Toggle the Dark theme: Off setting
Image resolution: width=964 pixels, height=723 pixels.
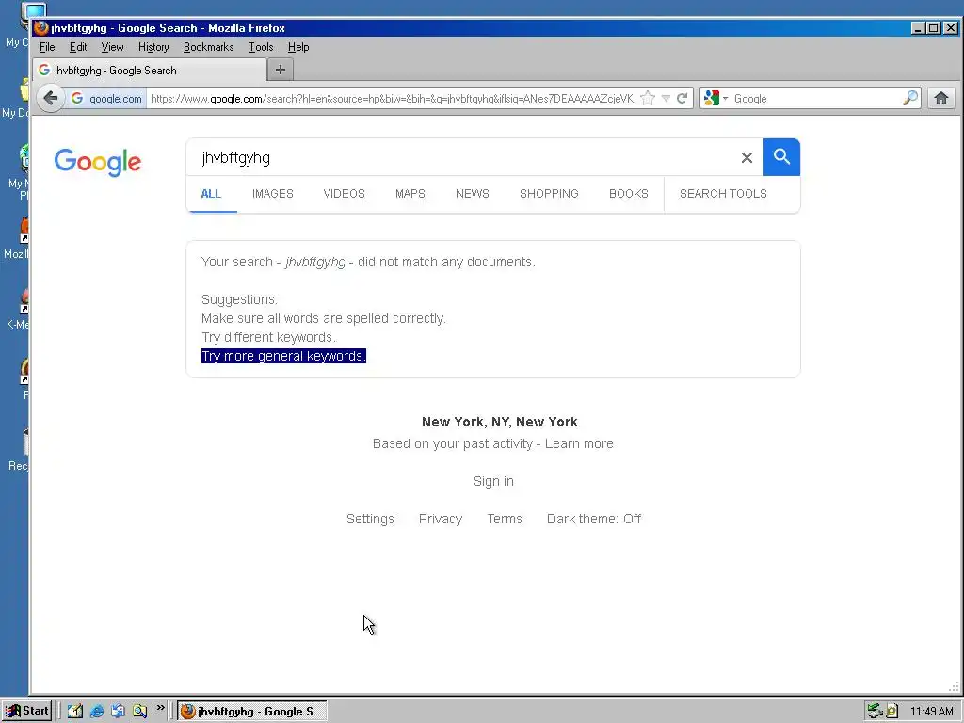pyautogui.click(x=594, y=519)
